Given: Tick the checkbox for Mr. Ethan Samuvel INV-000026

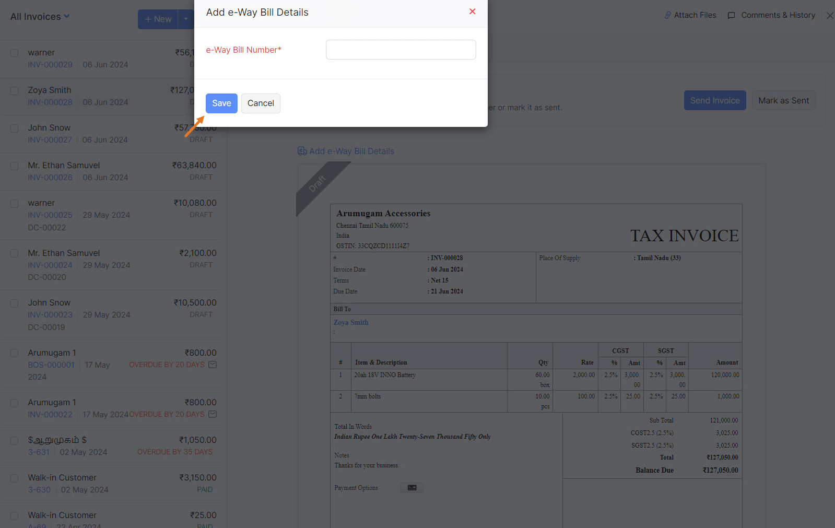Looking at the screenshot, I should (x=15, y=166).
